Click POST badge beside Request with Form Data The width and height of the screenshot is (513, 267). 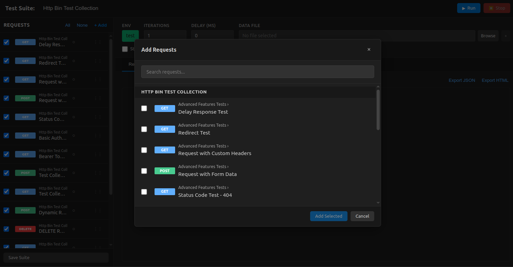(x=165, y=171)
